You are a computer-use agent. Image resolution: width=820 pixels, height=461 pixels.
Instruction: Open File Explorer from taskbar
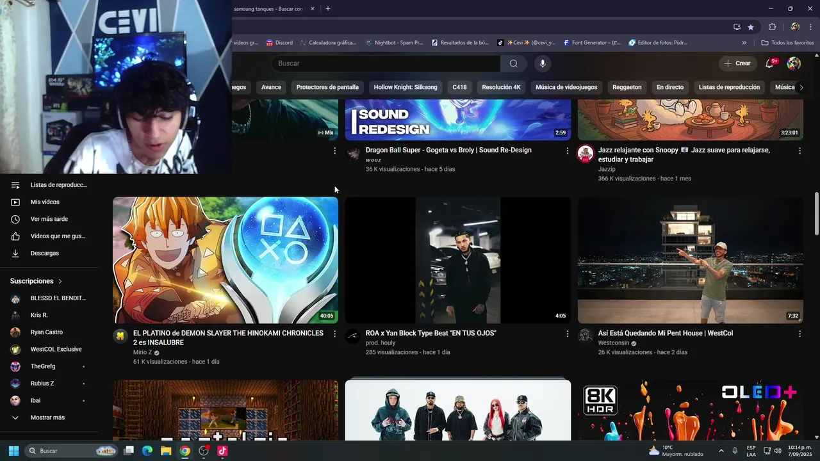(166, 451)
